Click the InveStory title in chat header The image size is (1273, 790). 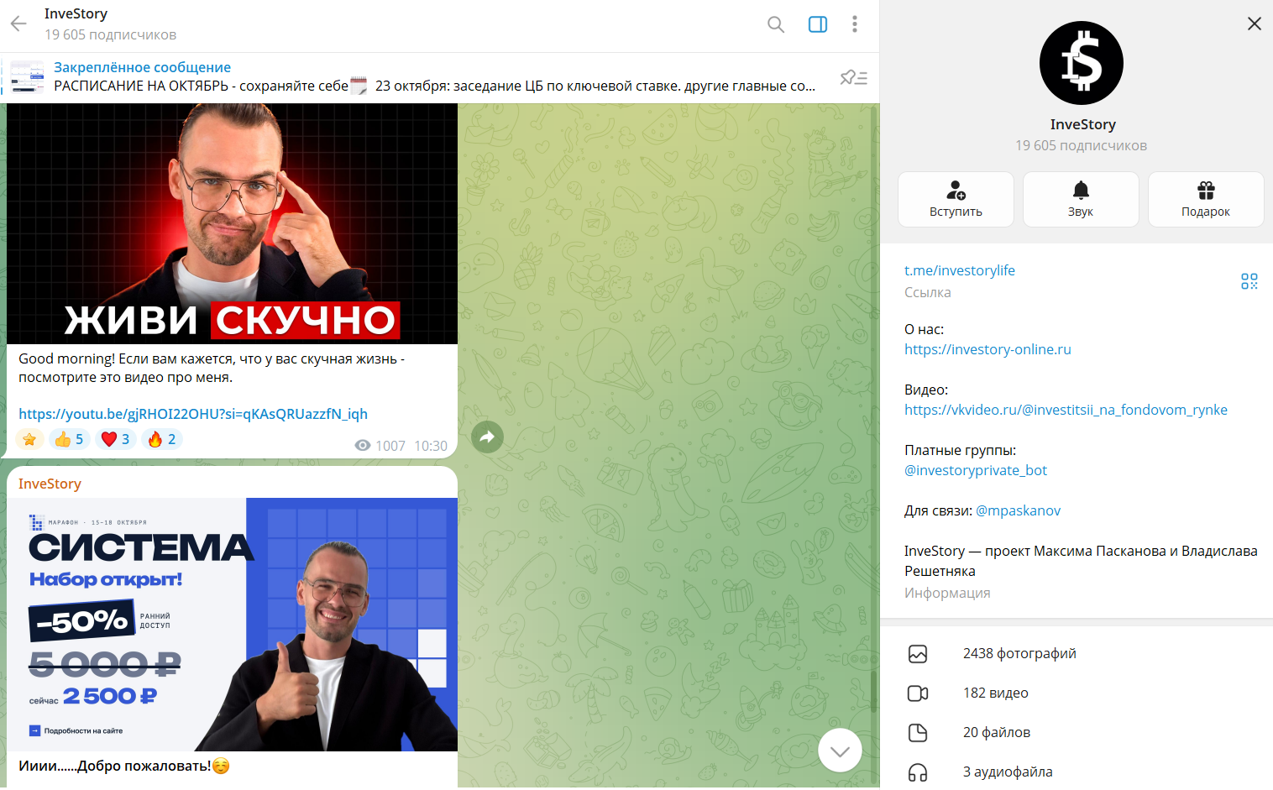(x=76, y=13)
